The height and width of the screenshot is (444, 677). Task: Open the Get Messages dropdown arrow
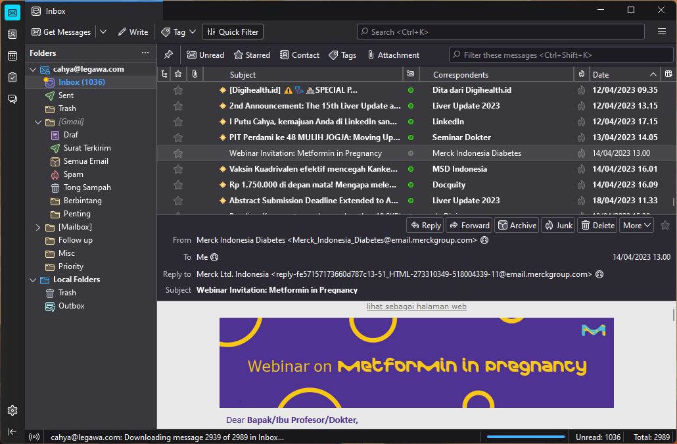pos(103,32)
